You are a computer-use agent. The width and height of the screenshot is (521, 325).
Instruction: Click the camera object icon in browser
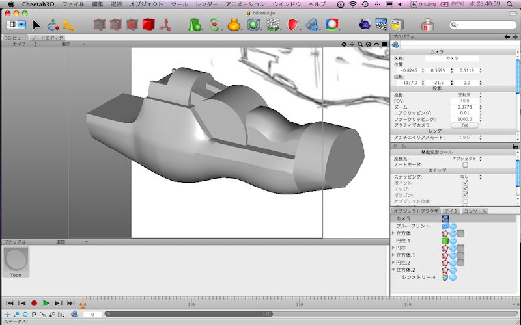tap(445, 219)
